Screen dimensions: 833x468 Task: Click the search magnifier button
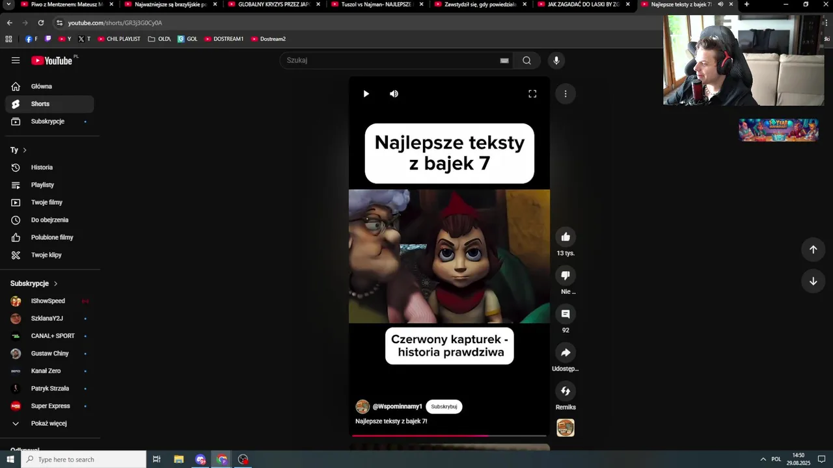point(526,60)
